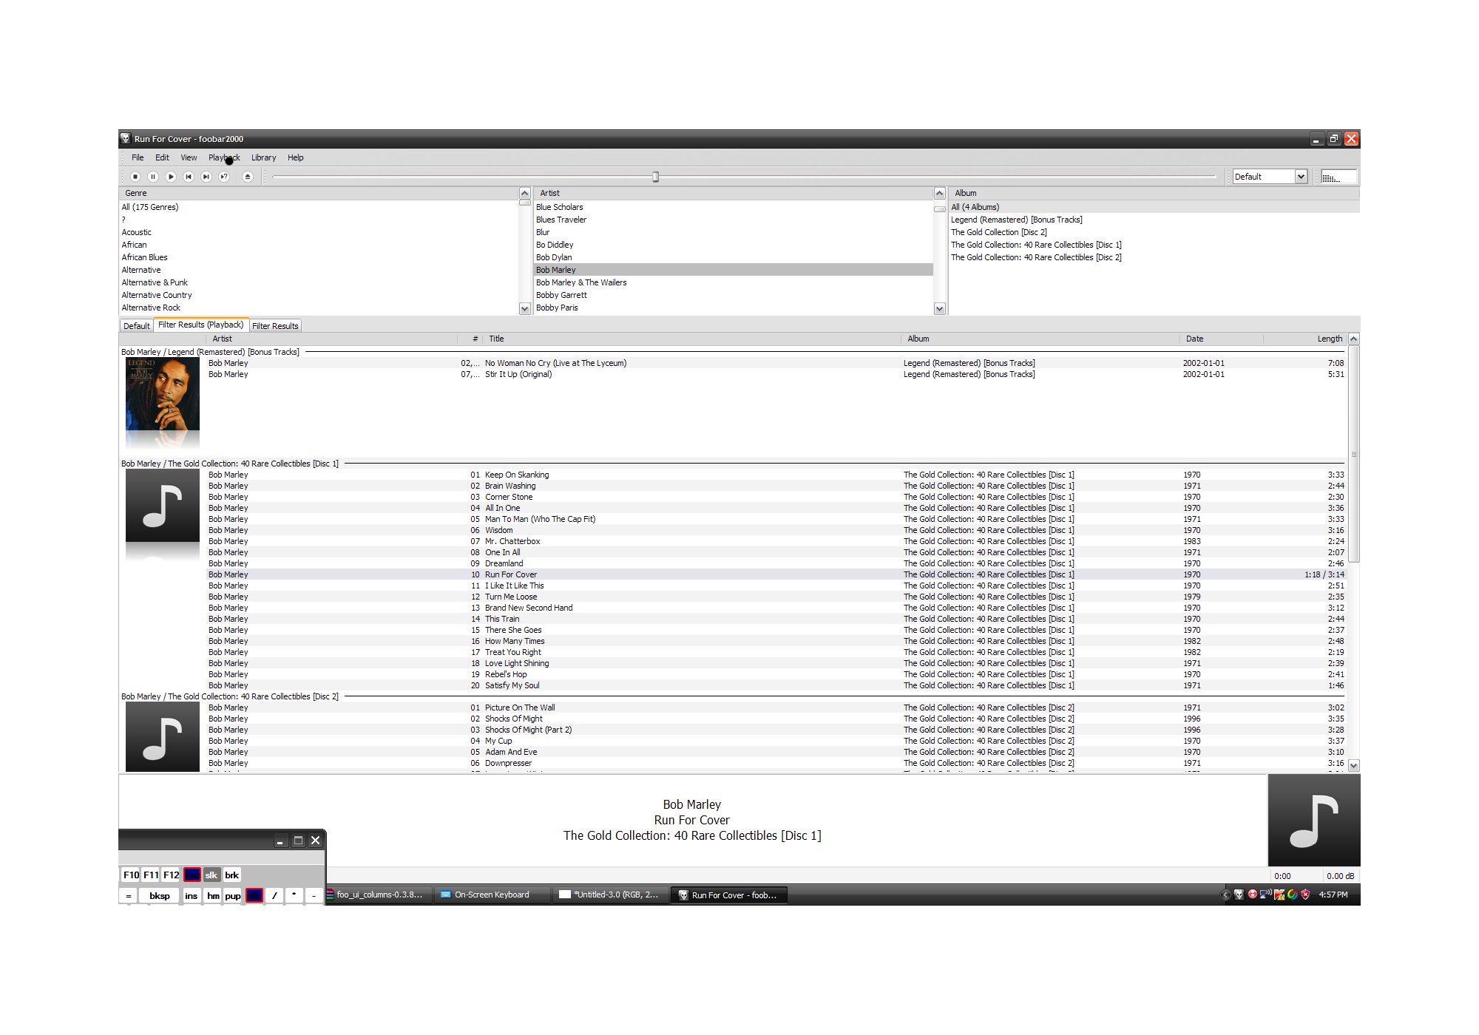
Task: Click F12 key on the On-Screen Keyboard
Action: click(x=171, y=875)
